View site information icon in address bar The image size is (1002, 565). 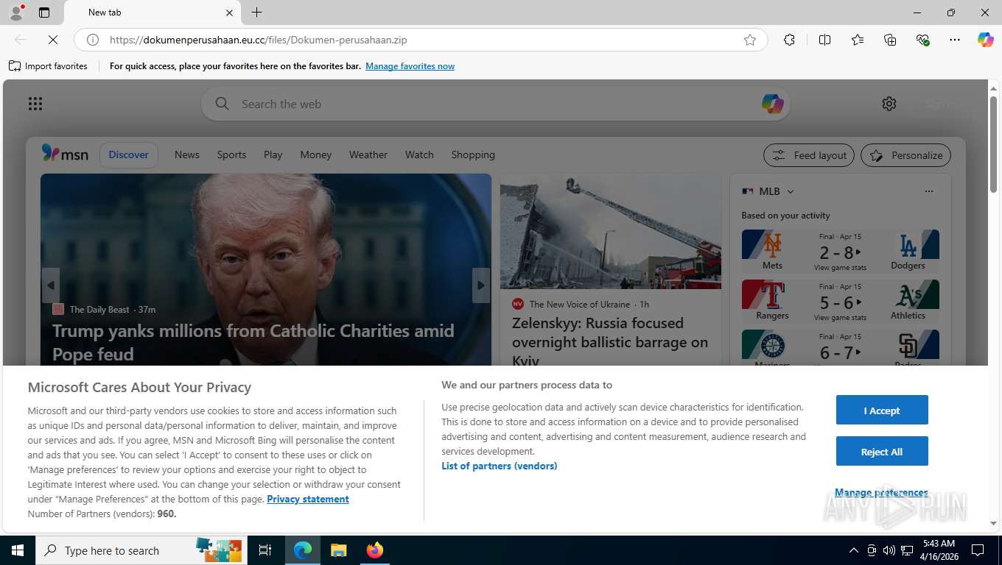[93, 40]
